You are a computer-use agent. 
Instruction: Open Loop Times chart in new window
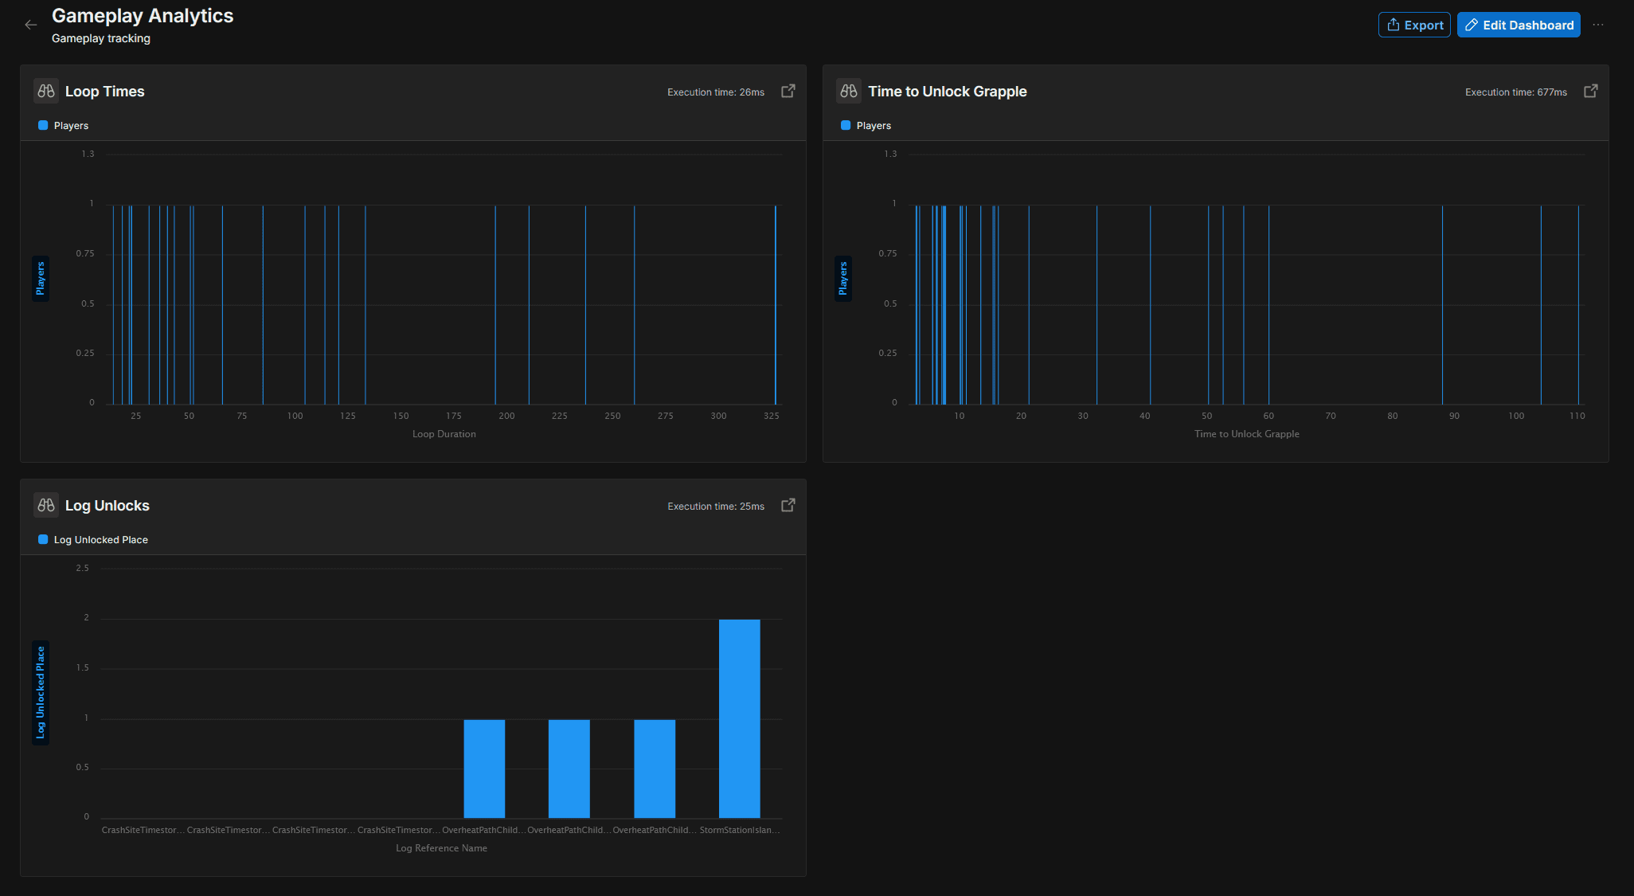click(x=788, y=91)
